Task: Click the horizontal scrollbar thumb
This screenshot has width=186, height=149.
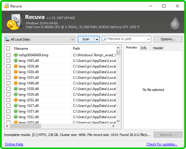Action: pos(25,126)
